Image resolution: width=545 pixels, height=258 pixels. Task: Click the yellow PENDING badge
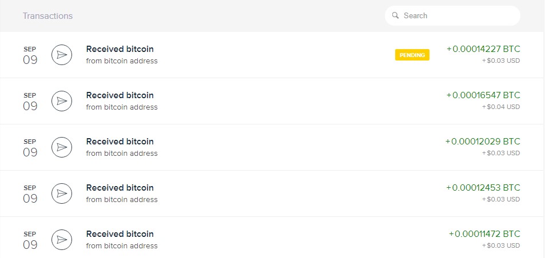click(x=412, y=55)
